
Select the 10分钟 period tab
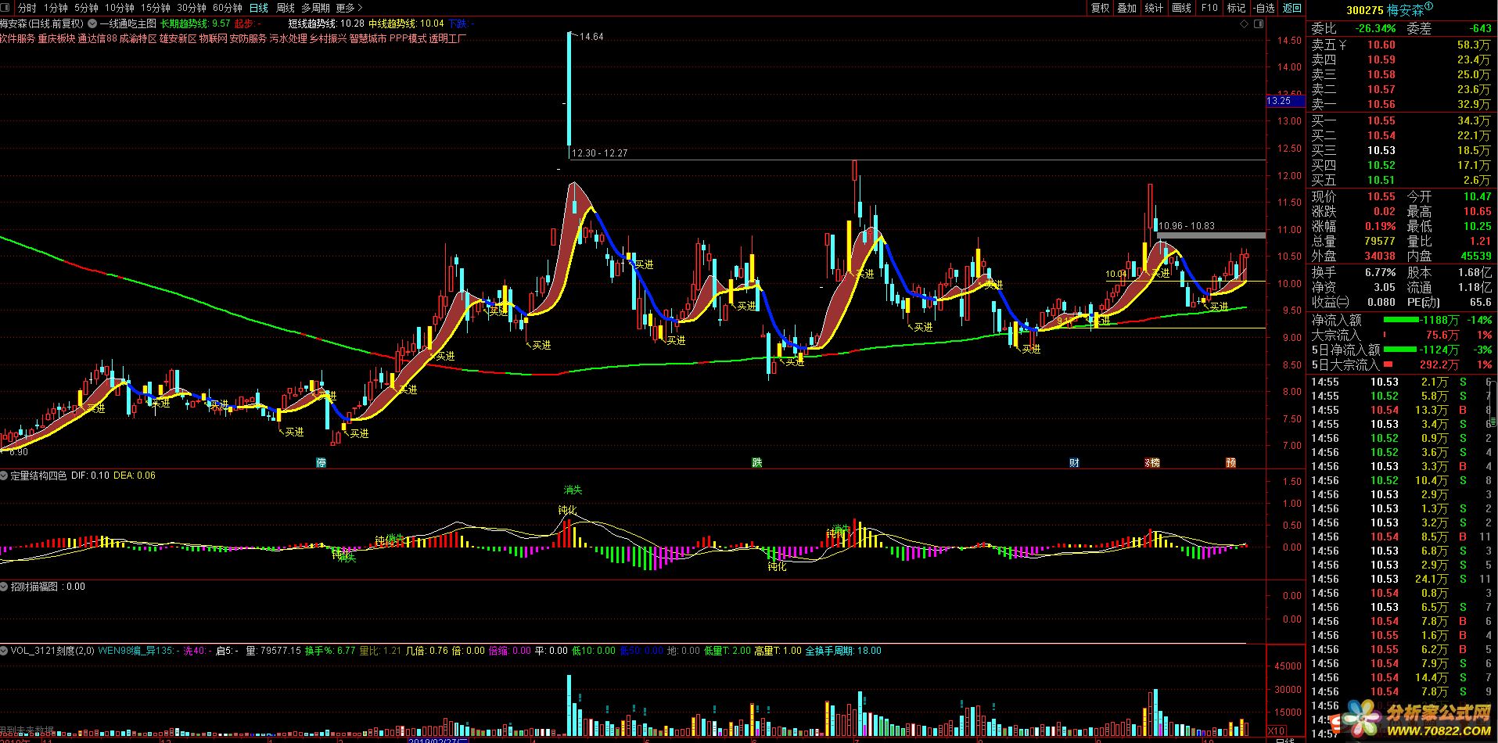[120, 8]
